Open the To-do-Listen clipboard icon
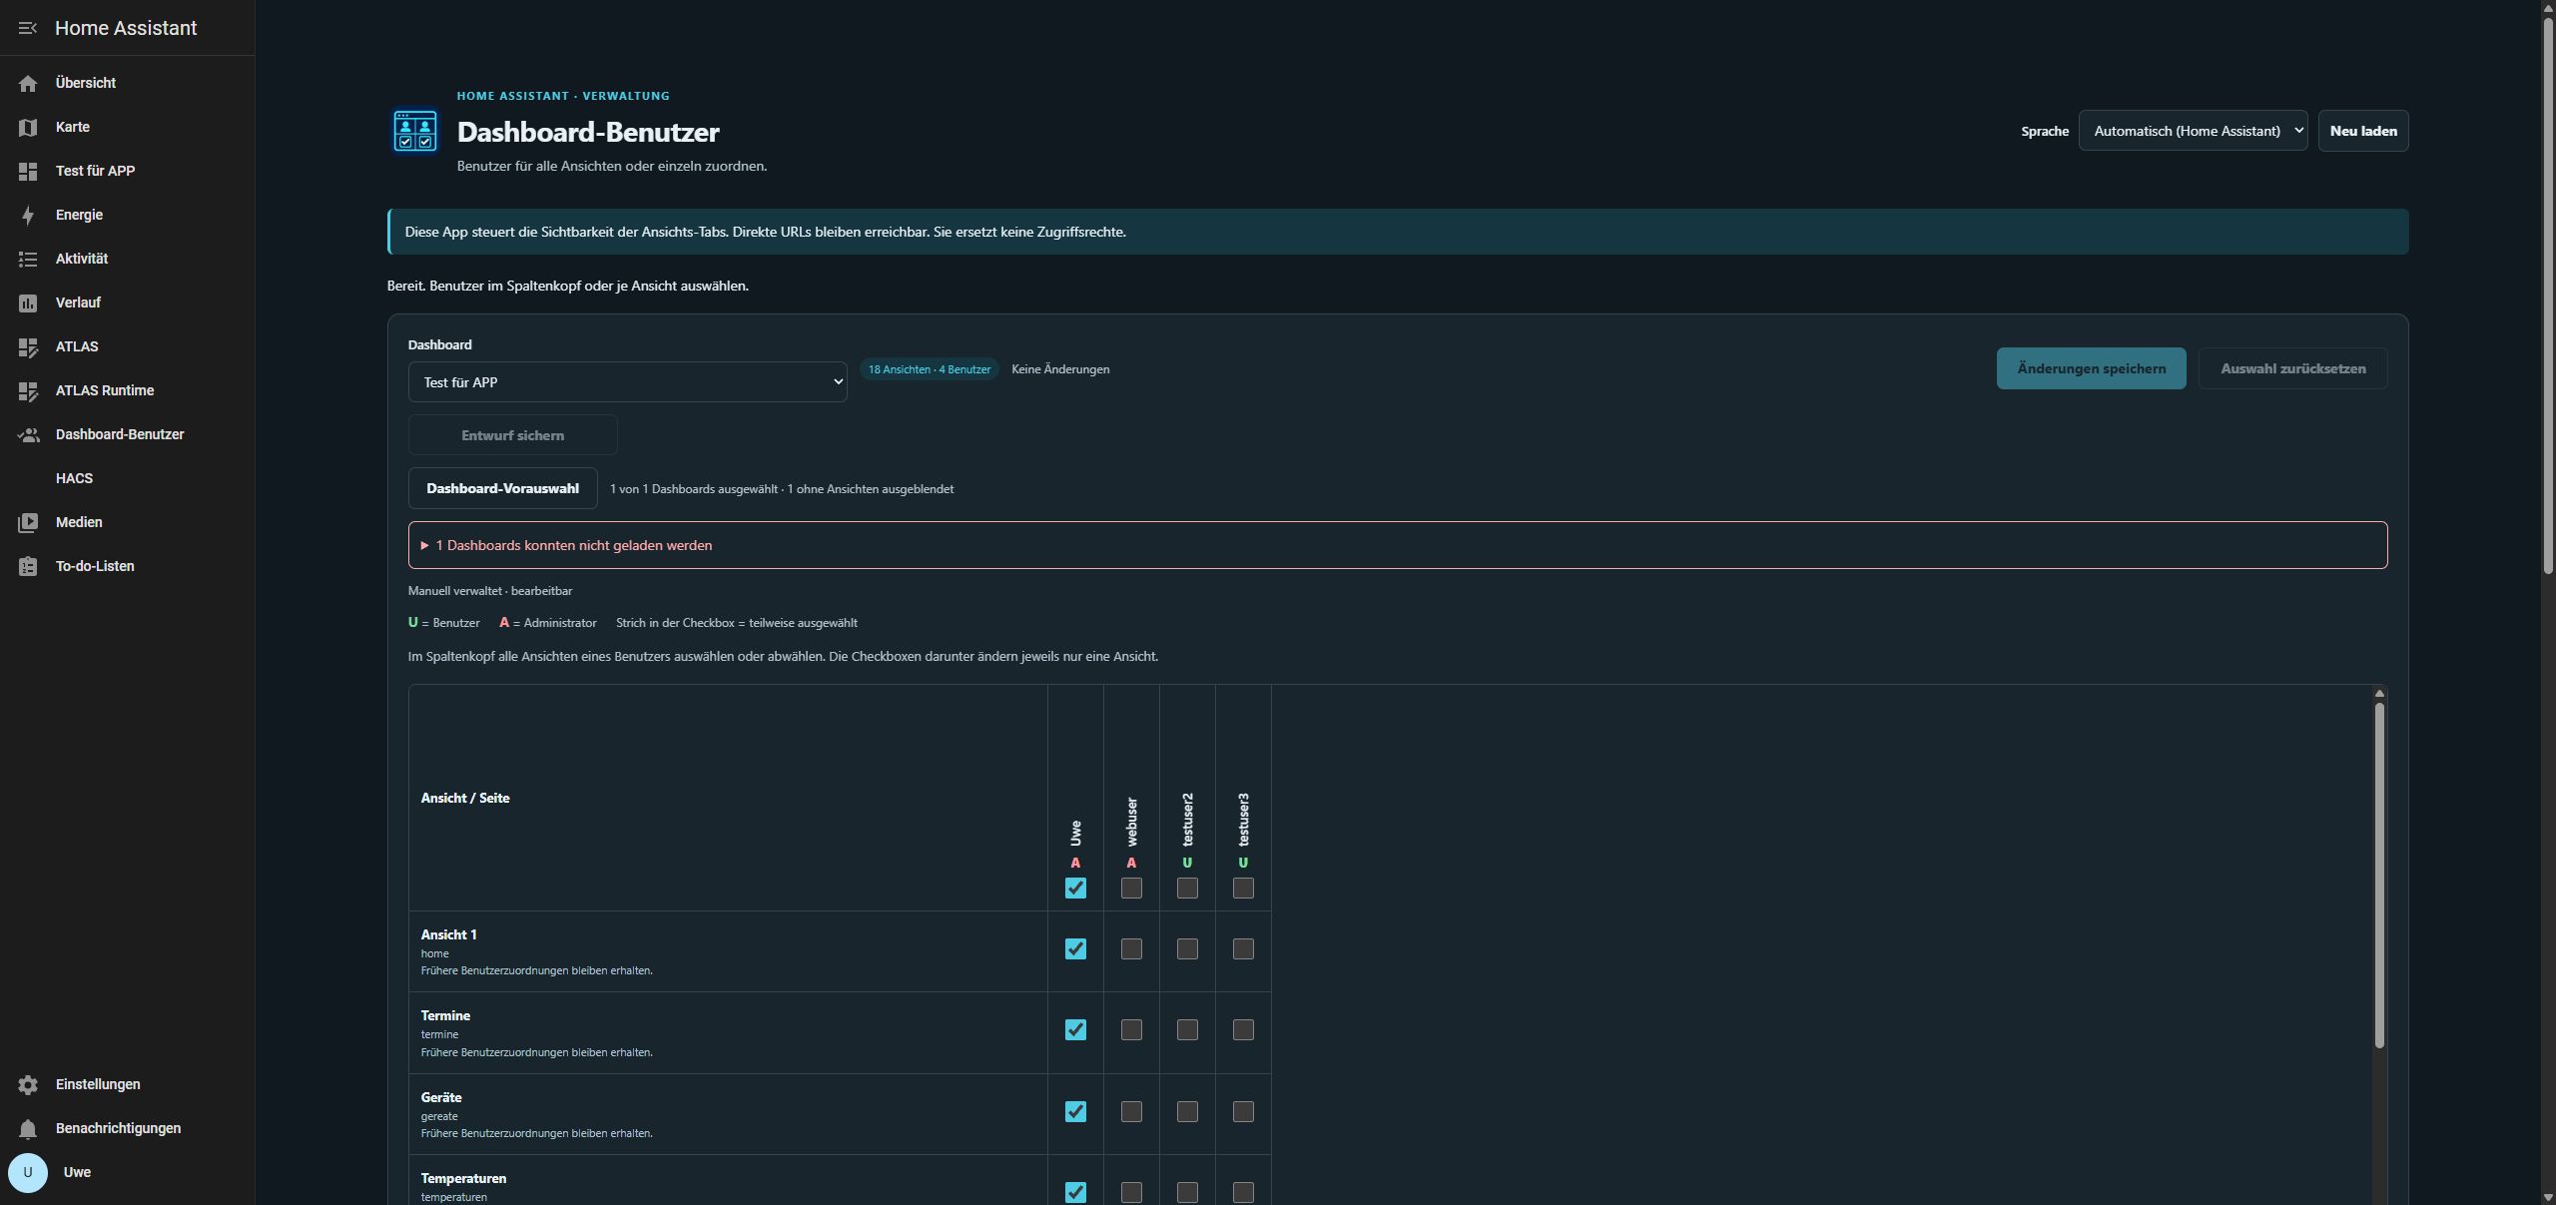Image resolution: width=2556 pixels, height=1205 pixels. (28, 566)
